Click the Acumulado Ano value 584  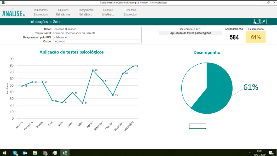[x=234, y=37]
